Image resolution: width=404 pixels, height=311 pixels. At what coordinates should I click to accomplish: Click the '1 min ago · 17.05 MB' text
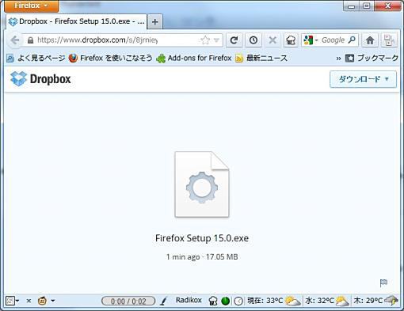[202, 257]
